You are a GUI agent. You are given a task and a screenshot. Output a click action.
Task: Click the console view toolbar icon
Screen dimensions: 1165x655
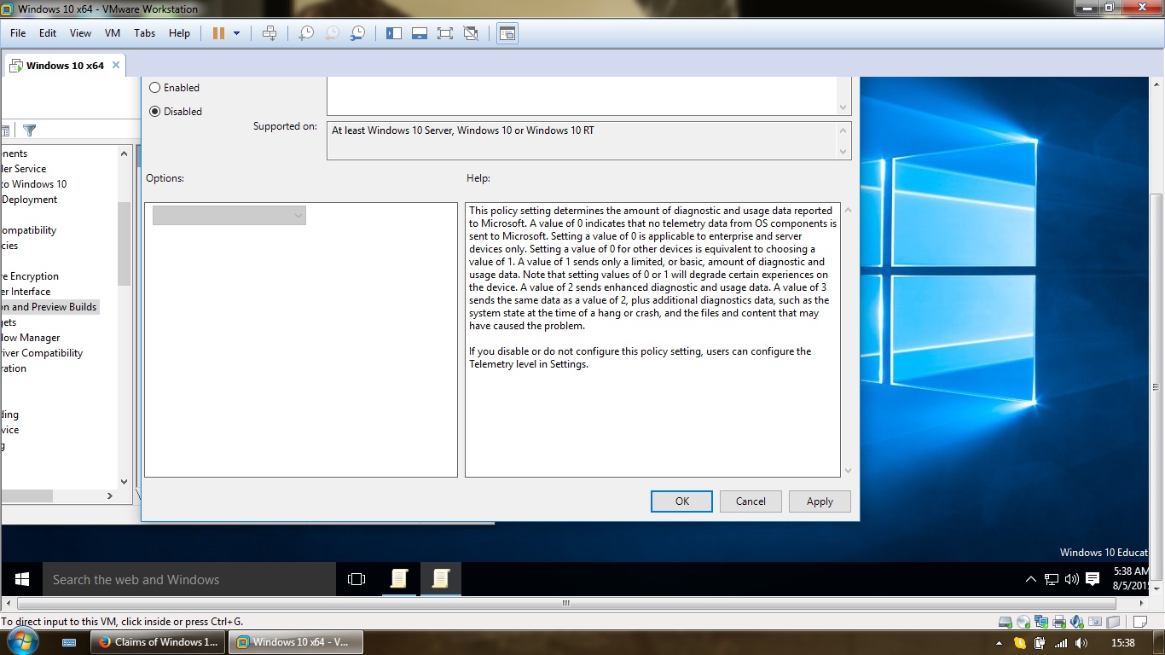(x=507, y=33)
